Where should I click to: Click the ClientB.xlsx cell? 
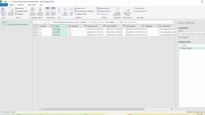(60, 32)
